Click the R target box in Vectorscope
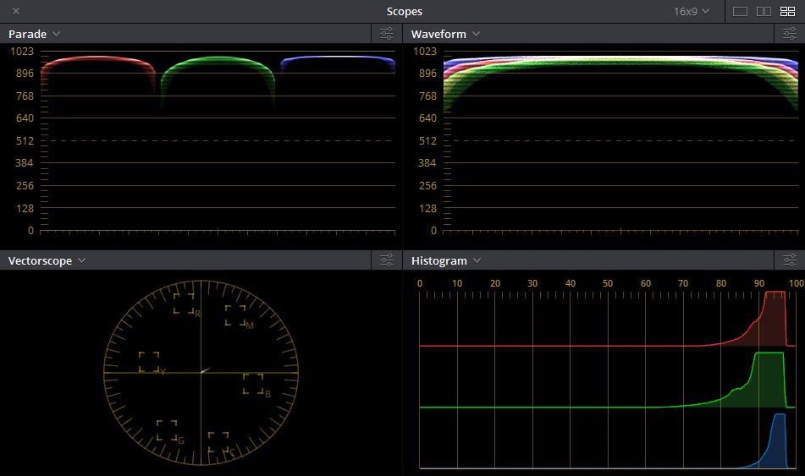This screenshot has height=476, width=805. pos(184,304)
